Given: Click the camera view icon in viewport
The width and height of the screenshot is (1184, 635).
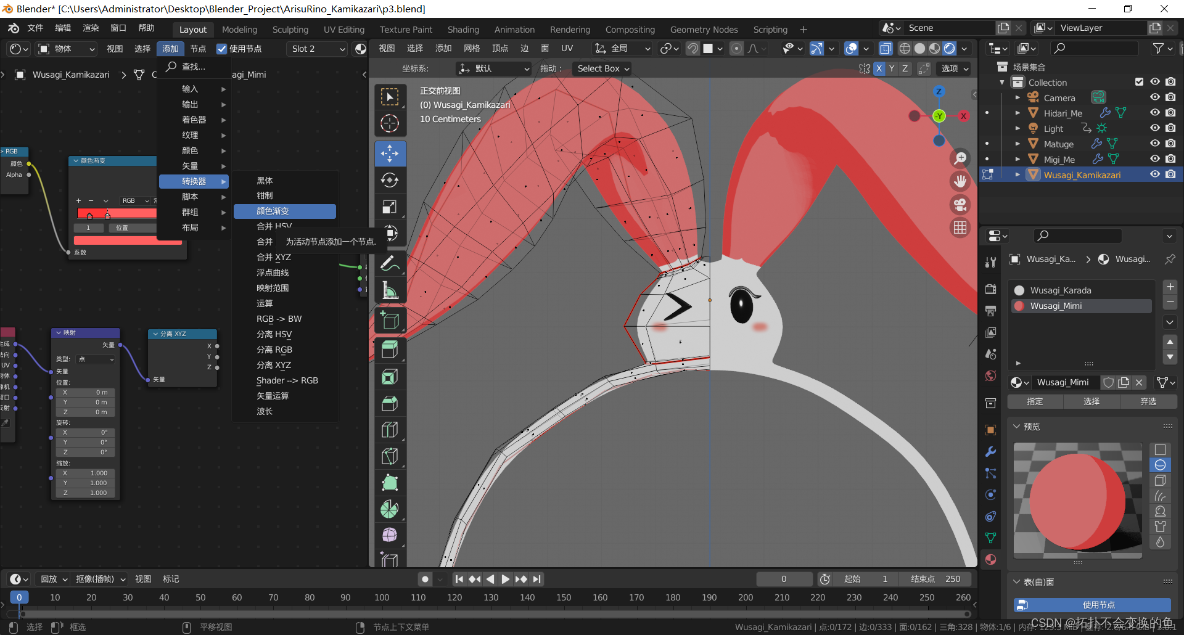Looking at the screenshot, I should coord(960,205).
